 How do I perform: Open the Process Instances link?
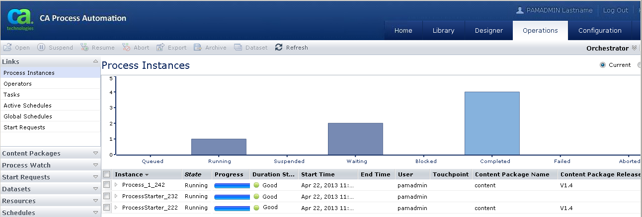tap(29, 73)
